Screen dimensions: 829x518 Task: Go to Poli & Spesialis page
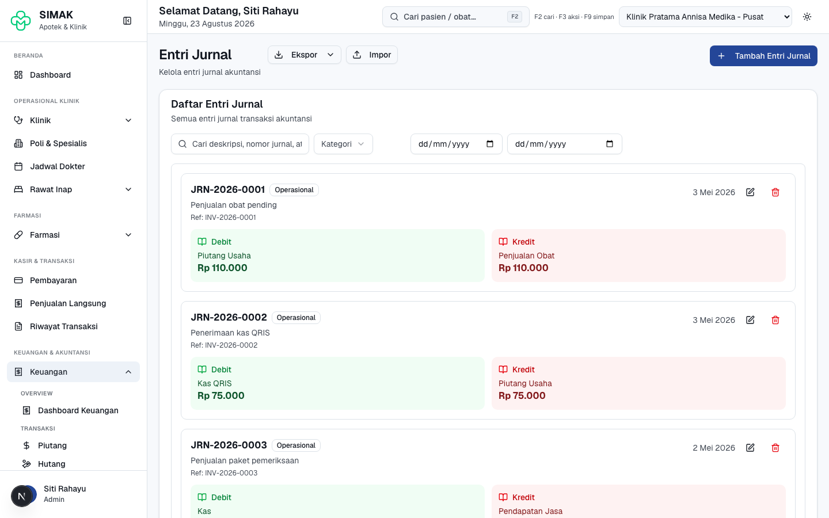click(x=73, y=143)
